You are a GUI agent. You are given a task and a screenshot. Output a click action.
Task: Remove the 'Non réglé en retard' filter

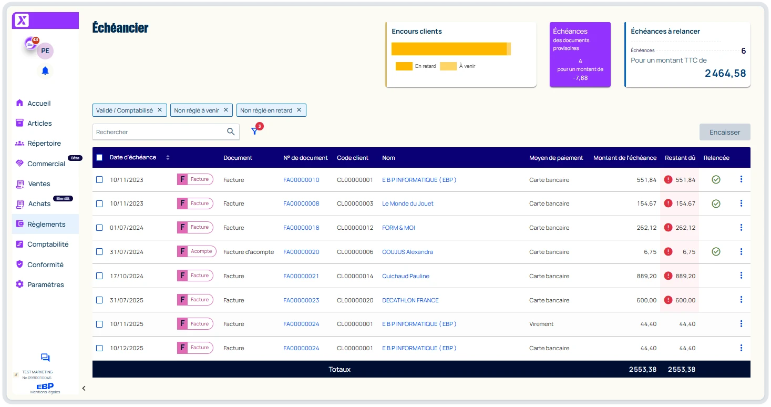pyautogui.click(x=299, y=110)
